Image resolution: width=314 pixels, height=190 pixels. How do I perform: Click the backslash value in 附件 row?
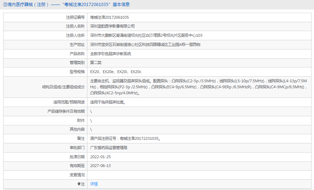91,121
